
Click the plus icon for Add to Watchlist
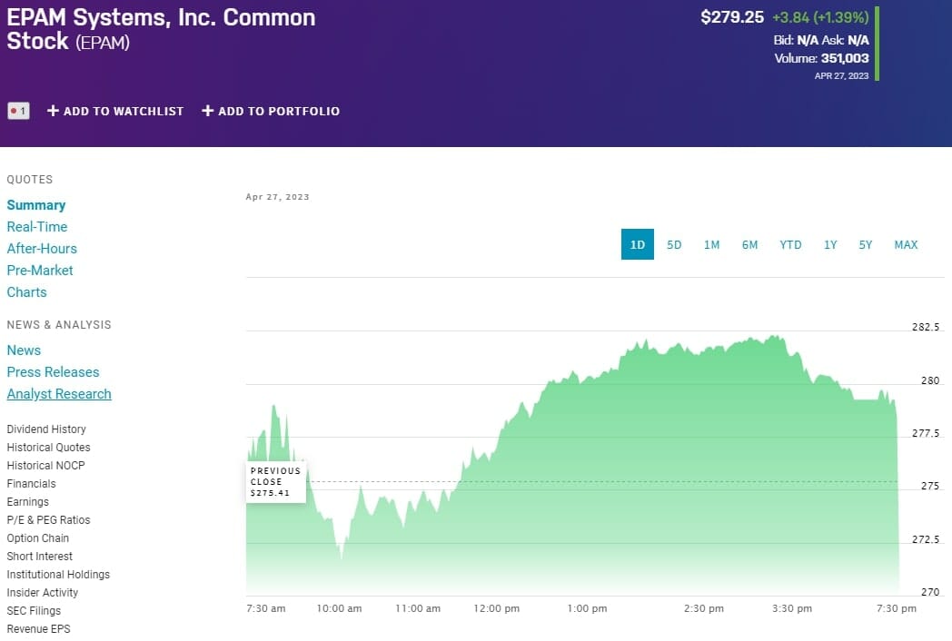[53, 111]
